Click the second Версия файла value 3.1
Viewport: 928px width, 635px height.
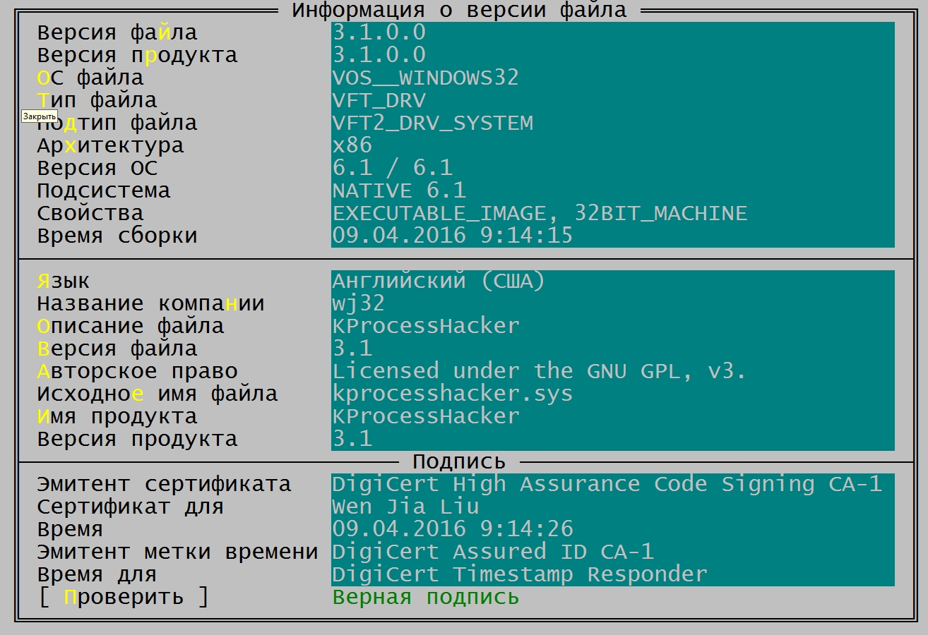613,349
